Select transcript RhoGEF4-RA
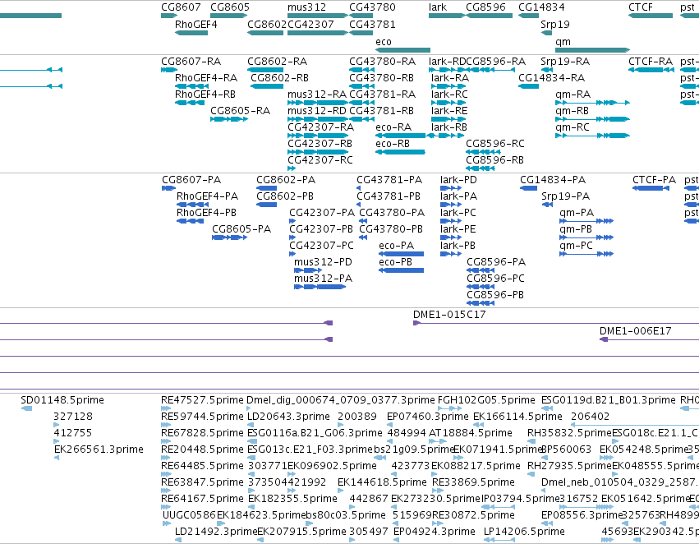The image size is (699, 544). coord(191,86)
